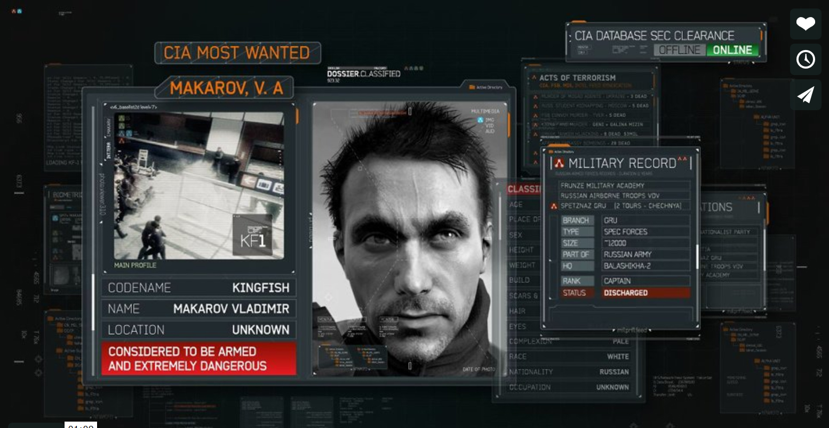Open the CLASSIFIED red tab
829x428 pixels.
coord(524,189)
